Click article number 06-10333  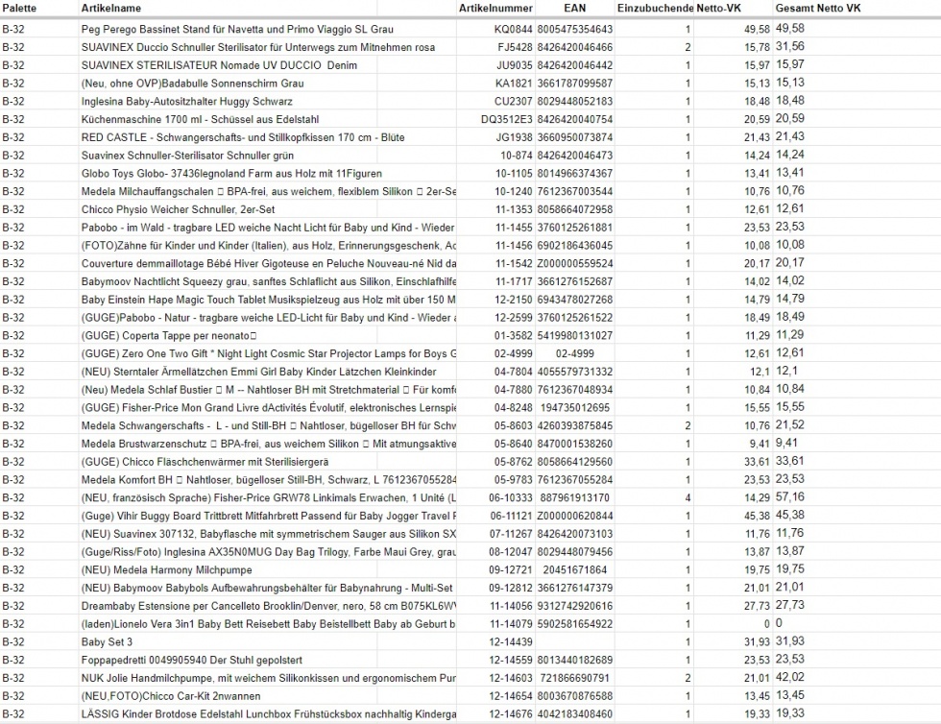click(x=511, y=497)
